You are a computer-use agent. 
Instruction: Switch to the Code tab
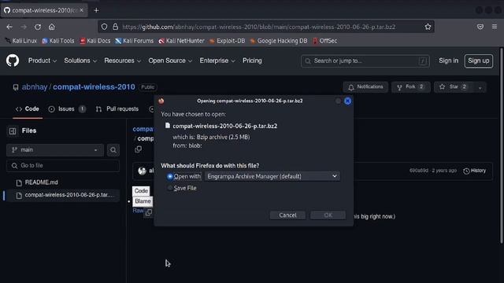click(28, 109)
